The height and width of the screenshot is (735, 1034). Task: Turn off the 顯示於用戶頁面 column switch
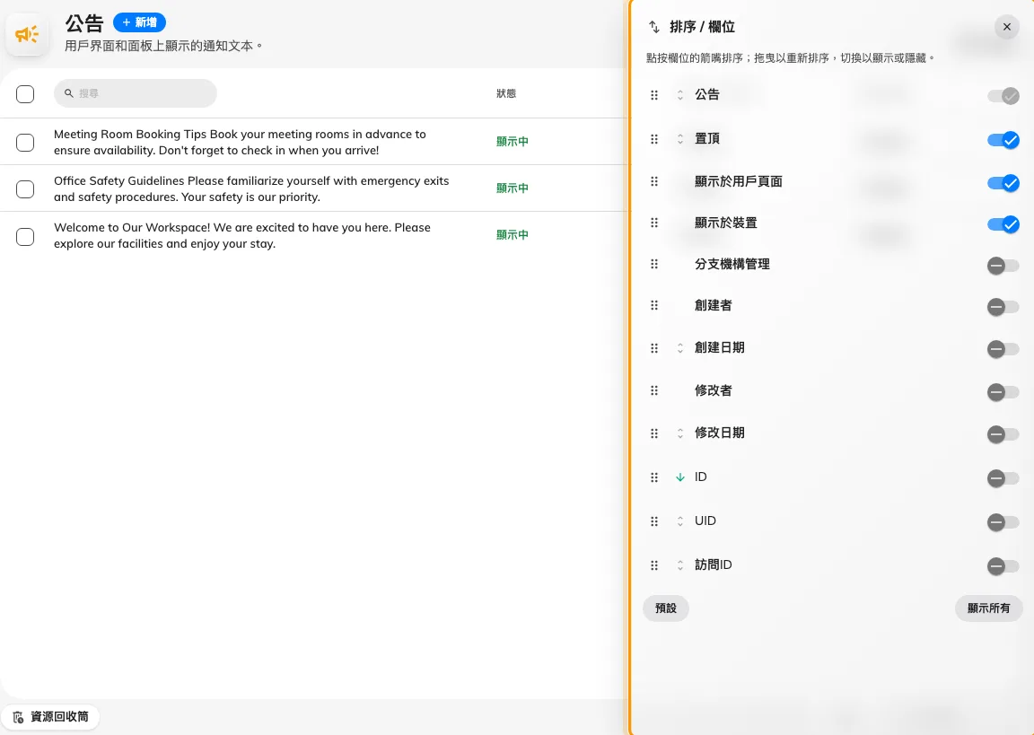coord(1003,182)
